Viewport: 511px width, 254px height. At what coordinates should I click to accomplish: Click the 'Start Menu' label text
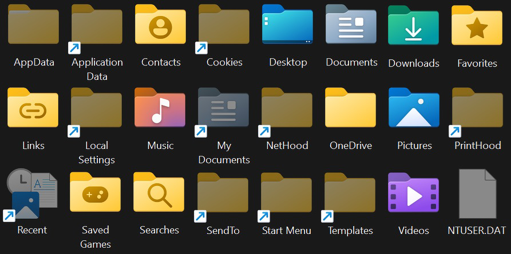287,230
